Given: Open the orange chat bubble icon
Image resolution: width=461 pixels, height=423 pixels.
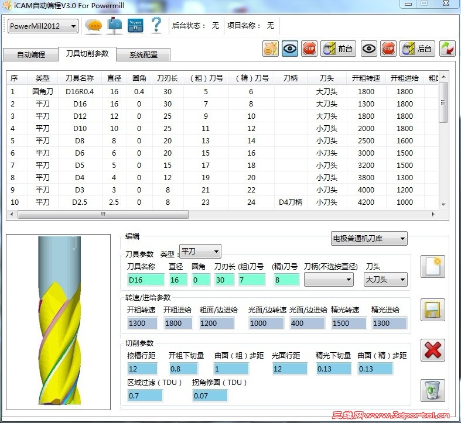Looking at the screenshot, I should [x=93, y=26].
